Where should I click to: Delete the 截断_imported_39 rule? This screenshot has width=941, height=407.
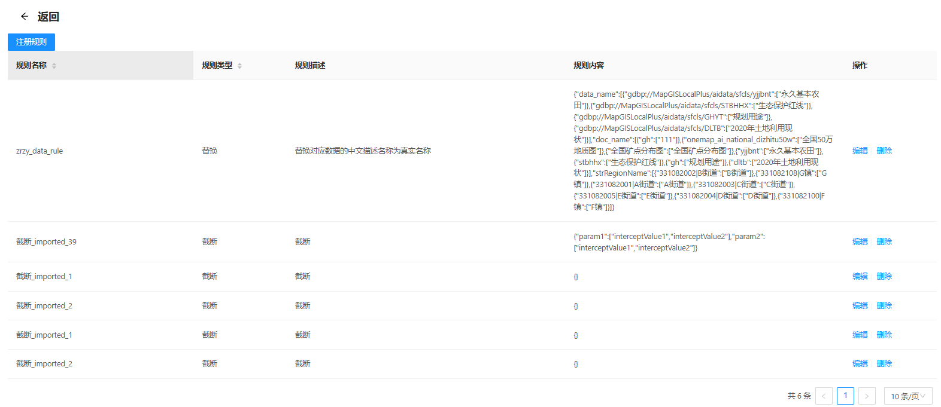(884, 241)
